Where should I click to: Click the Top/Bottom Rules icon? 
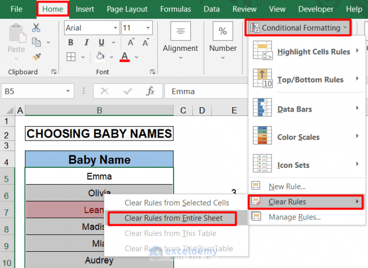[262, 78]
